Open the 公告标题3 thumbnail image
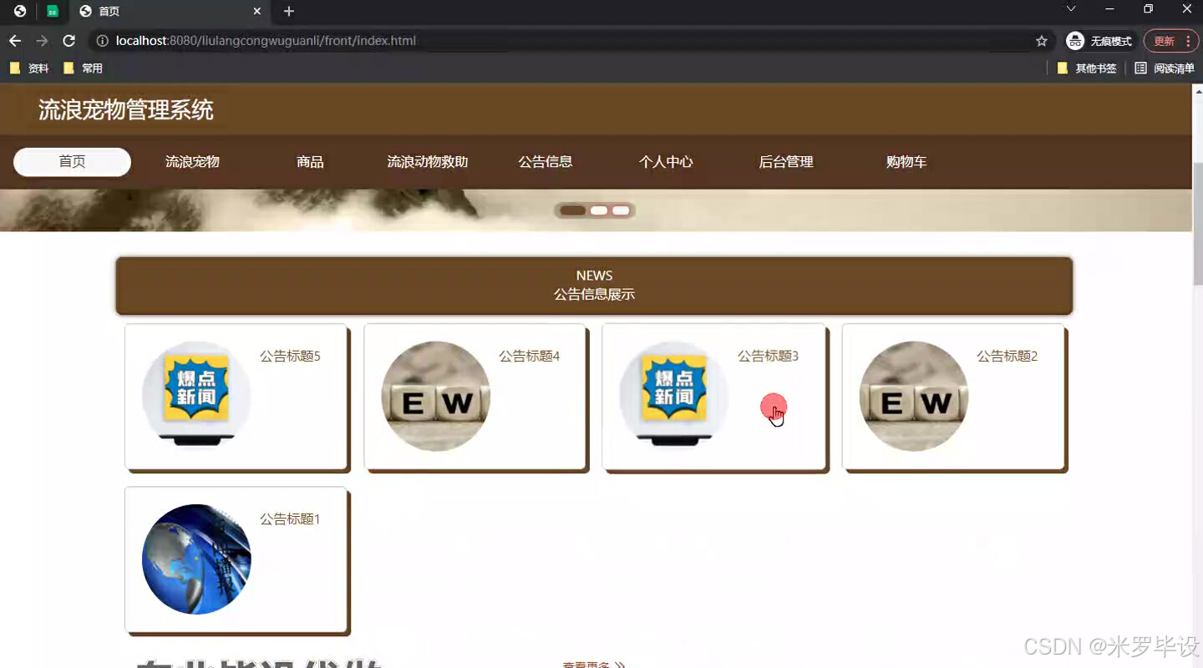The height and width of the screenshot is (668, 1203). (674, 396)
